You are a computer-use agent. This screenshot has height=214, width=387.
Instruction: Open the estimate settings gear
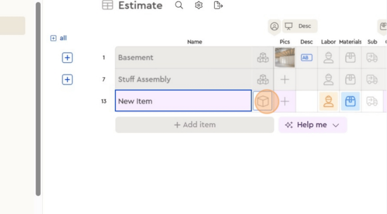pyautogui.click(x=199, y=5)
